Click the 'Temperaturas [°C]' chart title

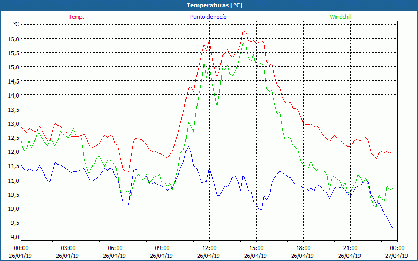[x=214, y=5]
